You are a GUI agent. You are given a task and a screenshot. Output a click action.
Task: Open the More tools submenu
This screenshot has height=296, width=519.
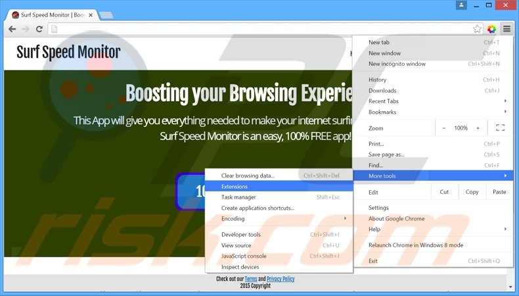coord(434,176)
